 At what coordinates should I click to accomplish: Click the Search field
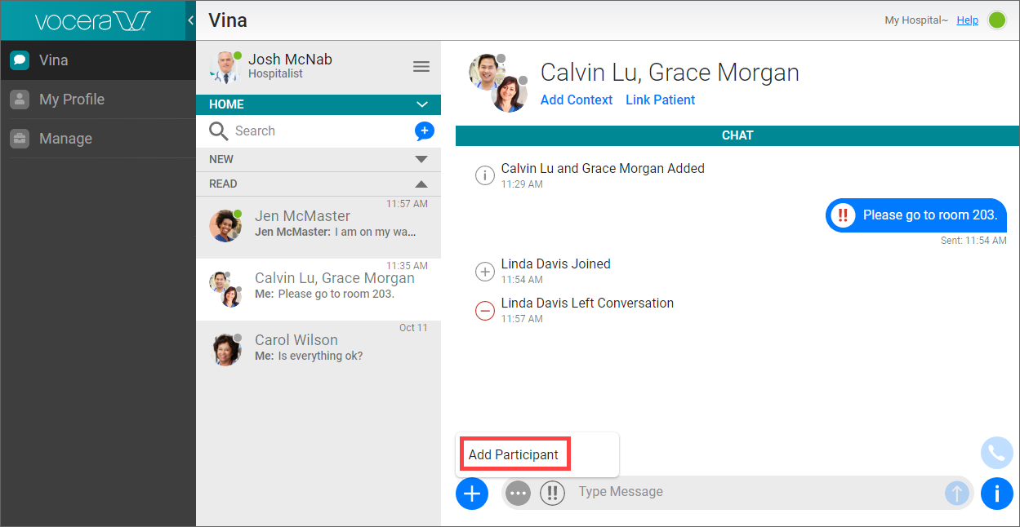(x=318, y=131)
